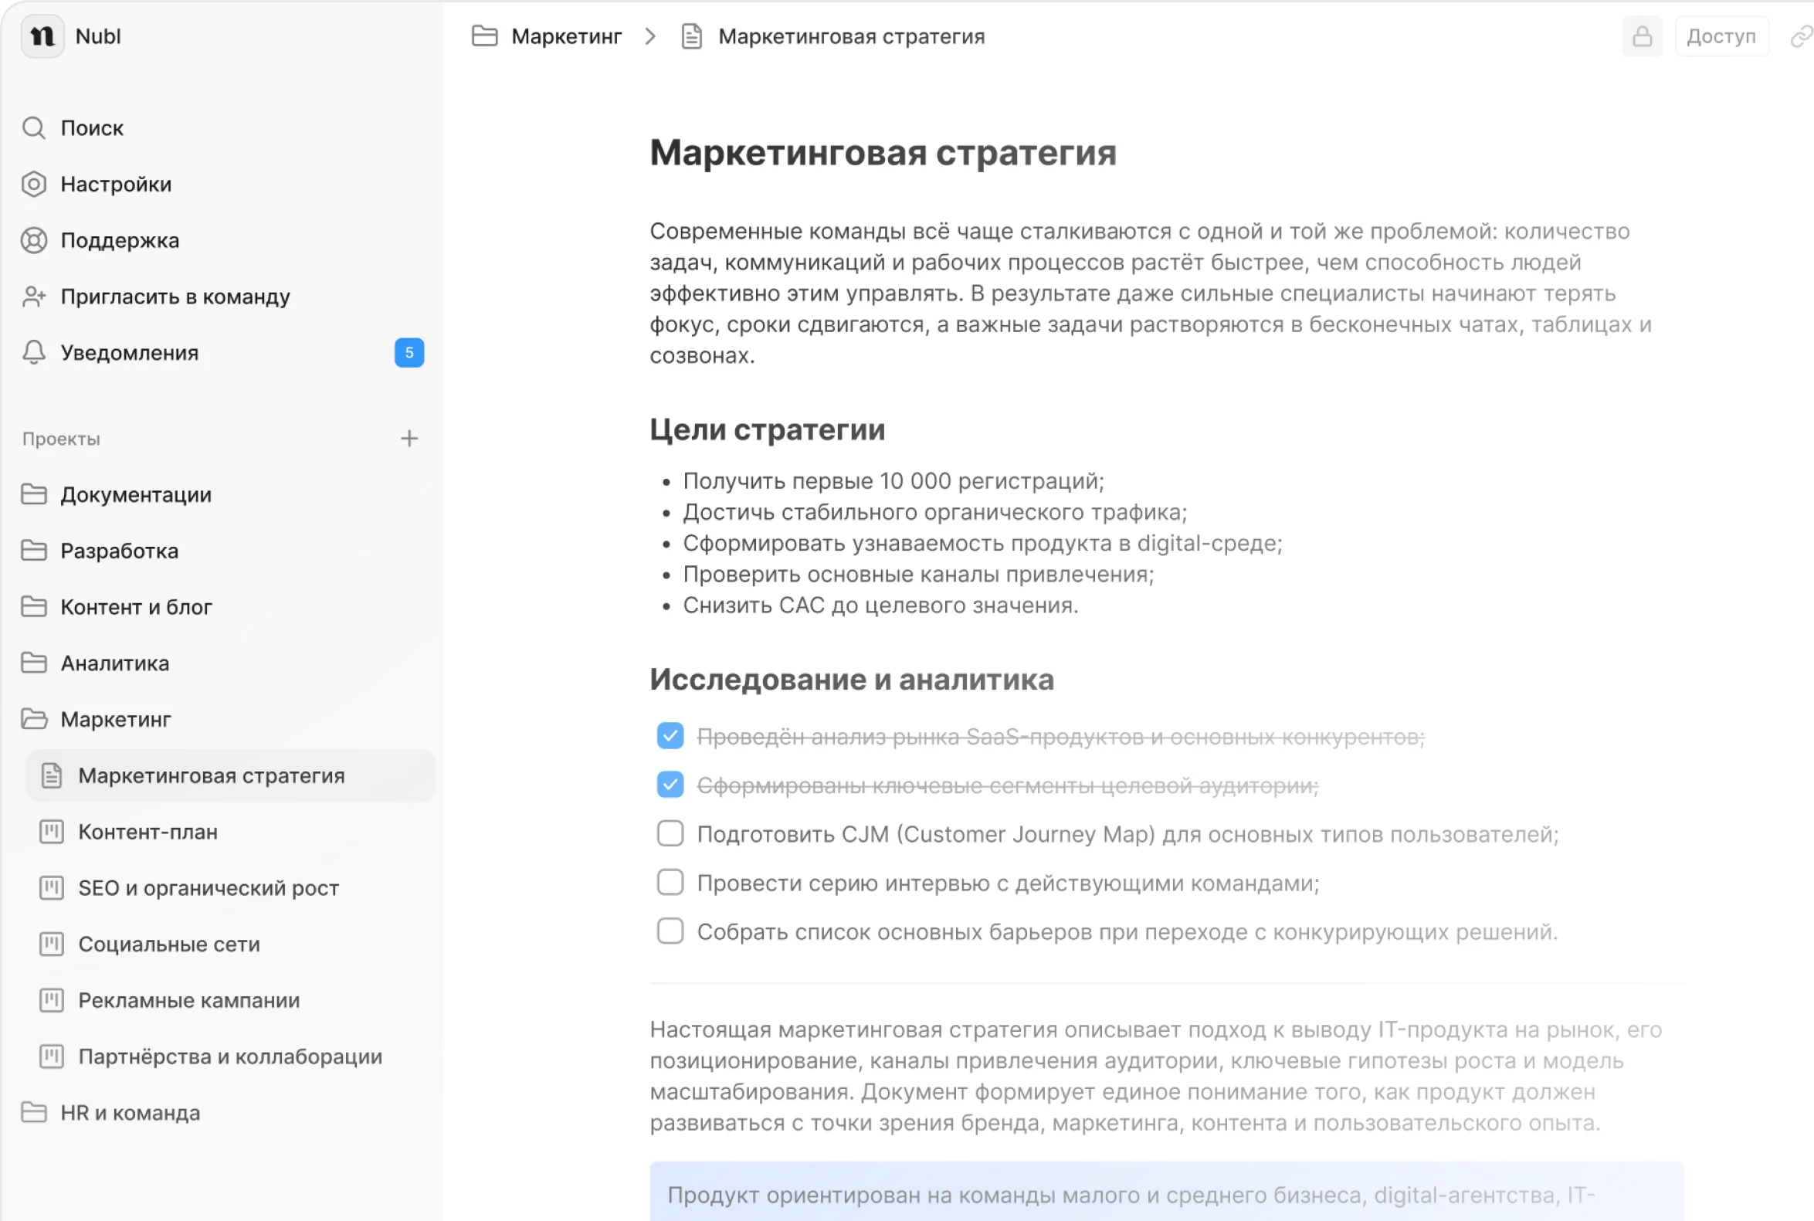Check the CJM preparation task
The width and height of the screenshot is (1814, 1221).
(x=670, y=833)
